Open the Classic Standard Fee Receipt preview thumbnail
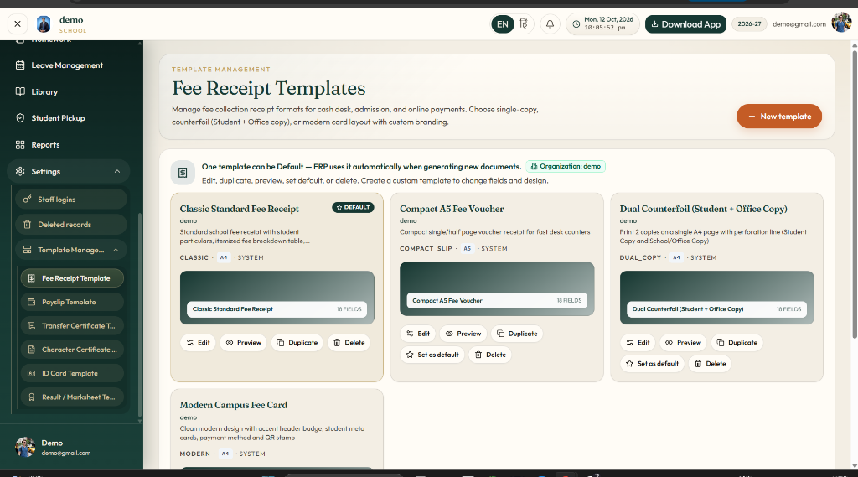 [x=277, y=298]
